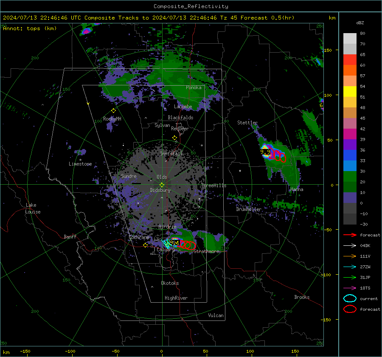The width and height of the screenshot is (382, 357).
Task: Click the Okotoks label
Action: [170, 283]
